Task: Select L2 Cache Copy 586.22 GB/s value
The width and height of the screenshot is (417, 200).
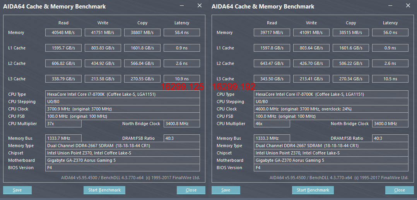Action: point(351,63)
